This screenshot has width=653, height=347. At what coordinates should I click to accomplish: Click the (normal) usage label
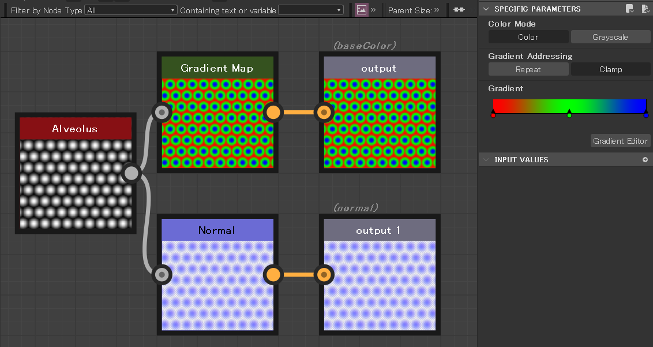point(356,208)
